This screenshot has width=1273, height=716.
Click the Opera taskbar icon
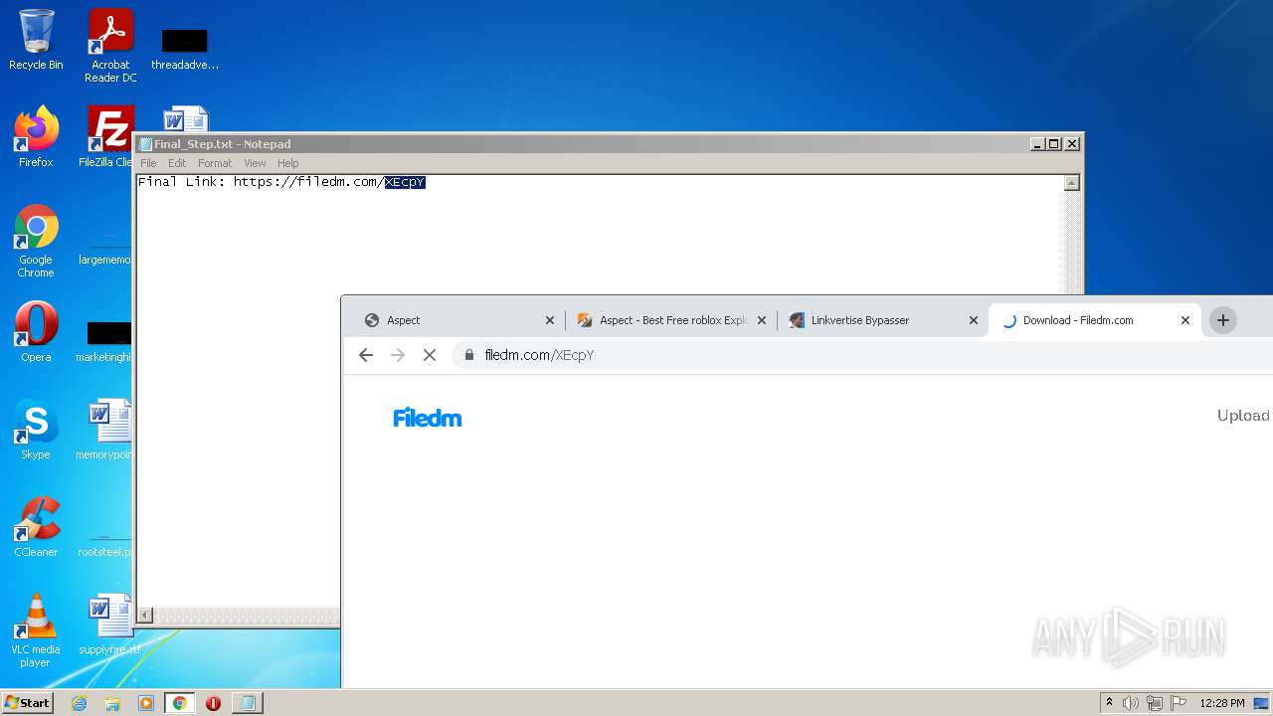[213, 703]
